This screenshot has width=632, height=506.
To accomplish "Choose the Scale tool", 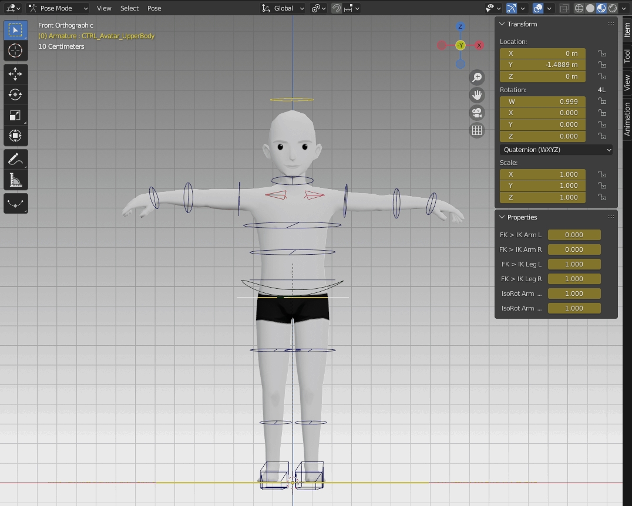I will tap(15, 115).
